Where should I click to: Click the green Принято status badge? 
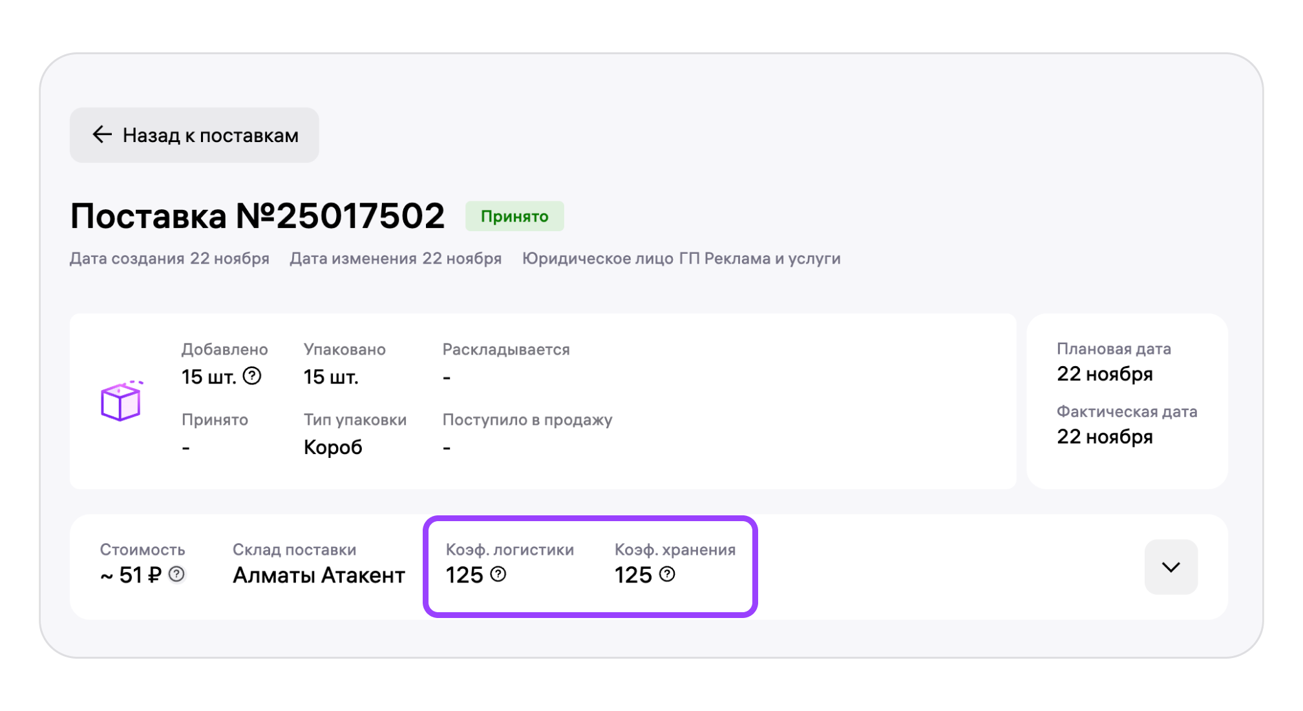514,216
